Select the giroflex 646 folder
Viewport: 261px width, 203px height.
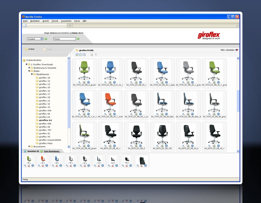[45, 124]
